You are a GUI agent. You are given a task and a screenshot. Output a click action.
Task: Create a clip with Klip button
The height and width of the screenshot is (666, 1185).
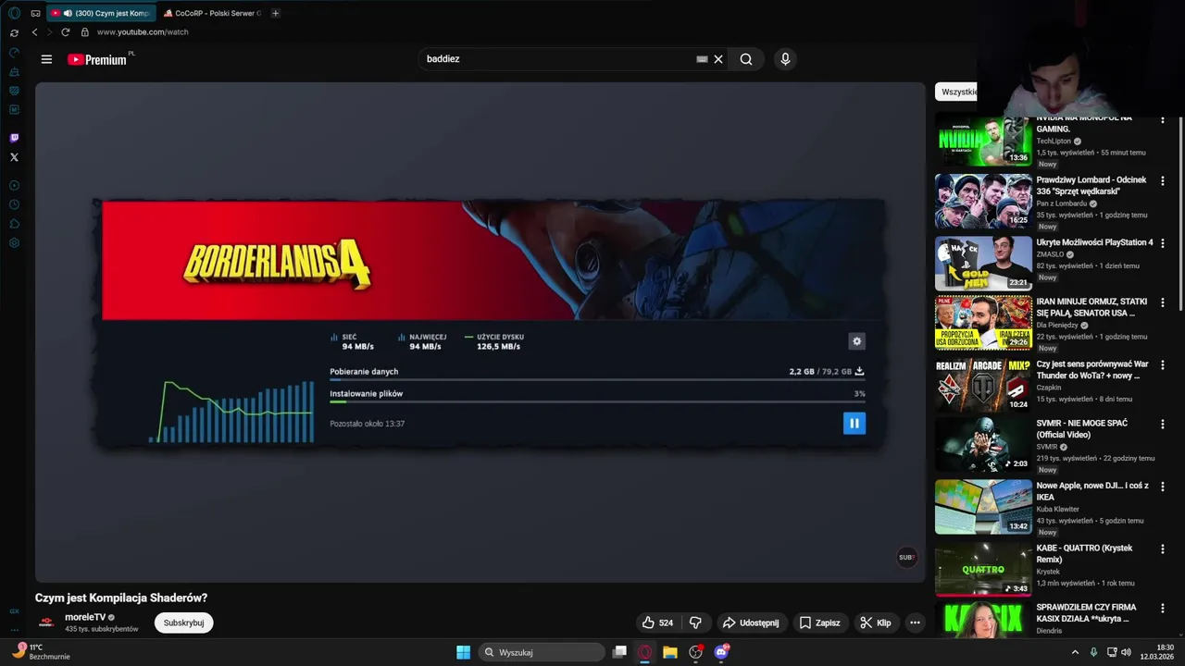(876, 623)
